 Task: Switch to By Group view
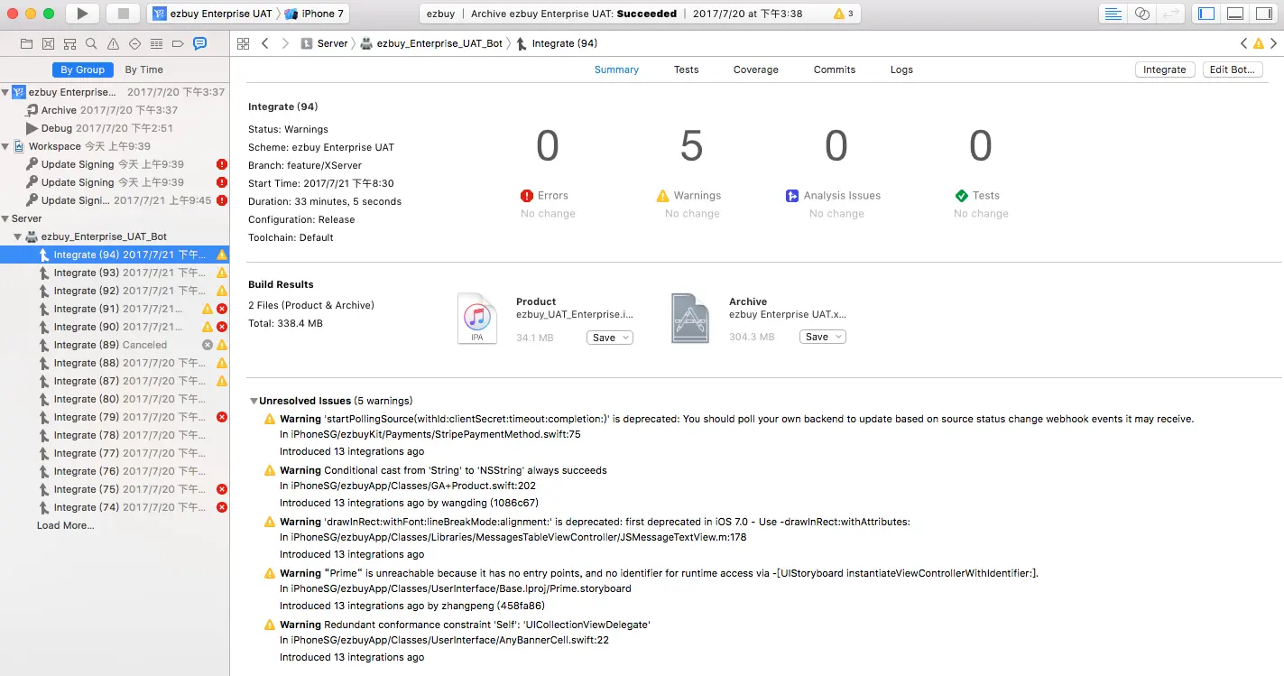tap(82, 69)
